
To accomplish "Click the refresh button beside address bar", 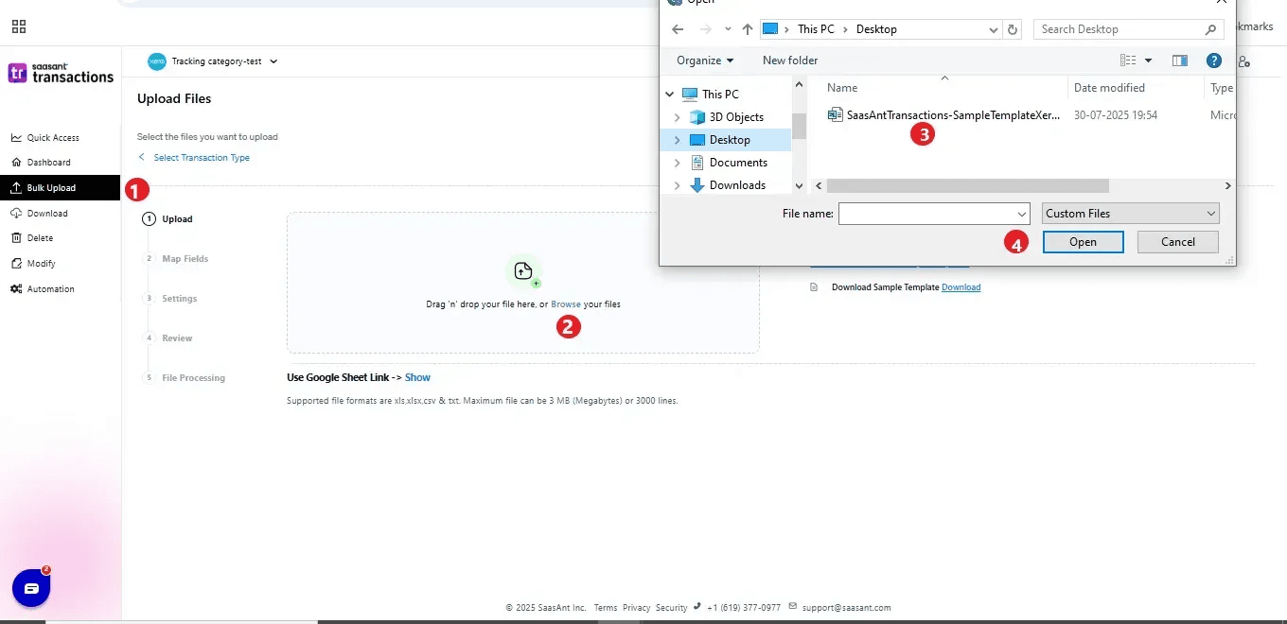I will (x=1014, y=29).
